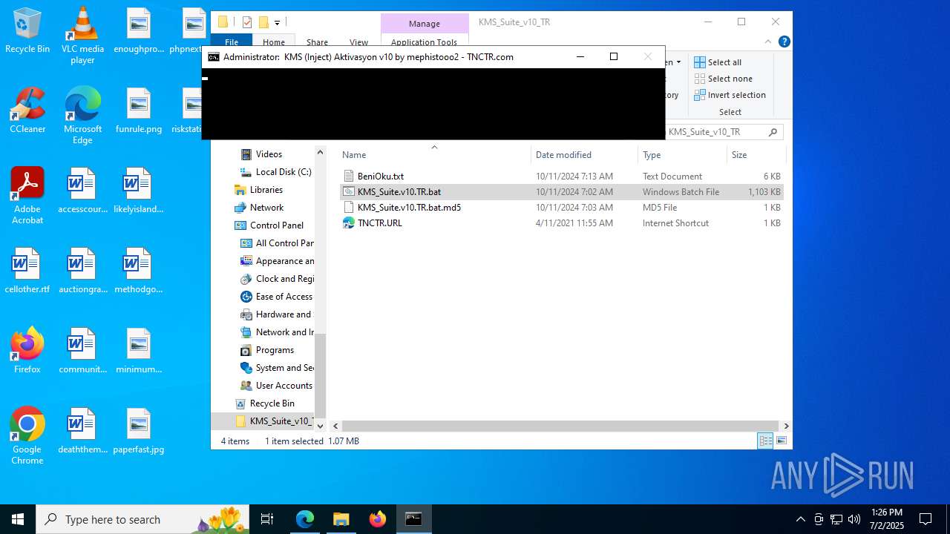Click the taskbar search box
950x534 pixels.
[x=141, y=519]
